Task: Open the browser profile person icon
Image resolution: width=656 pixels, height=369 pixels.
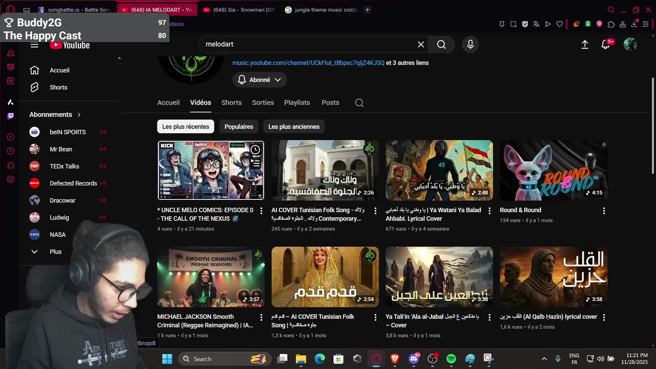Action: pos(623,24)
